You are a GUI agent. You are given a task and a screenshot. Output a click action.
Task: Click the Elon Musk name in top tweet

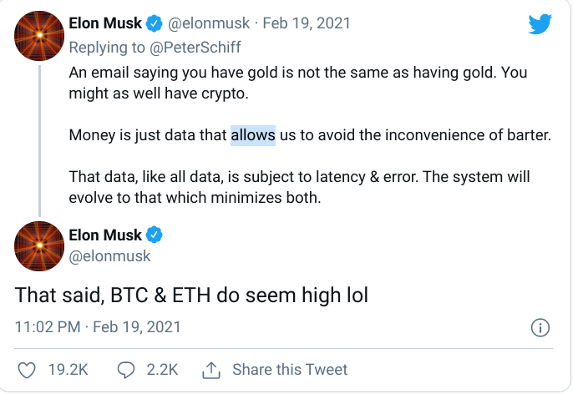pyautogui.click(x=105, y=23)
